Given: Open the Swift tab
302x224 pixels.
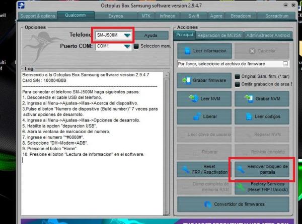Looking at the screenshot, I should (194, 16).
